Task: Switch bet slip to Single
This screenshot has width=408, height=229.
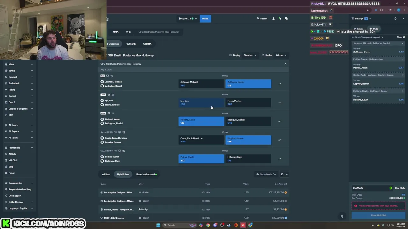Action: [x=359, y=29]
